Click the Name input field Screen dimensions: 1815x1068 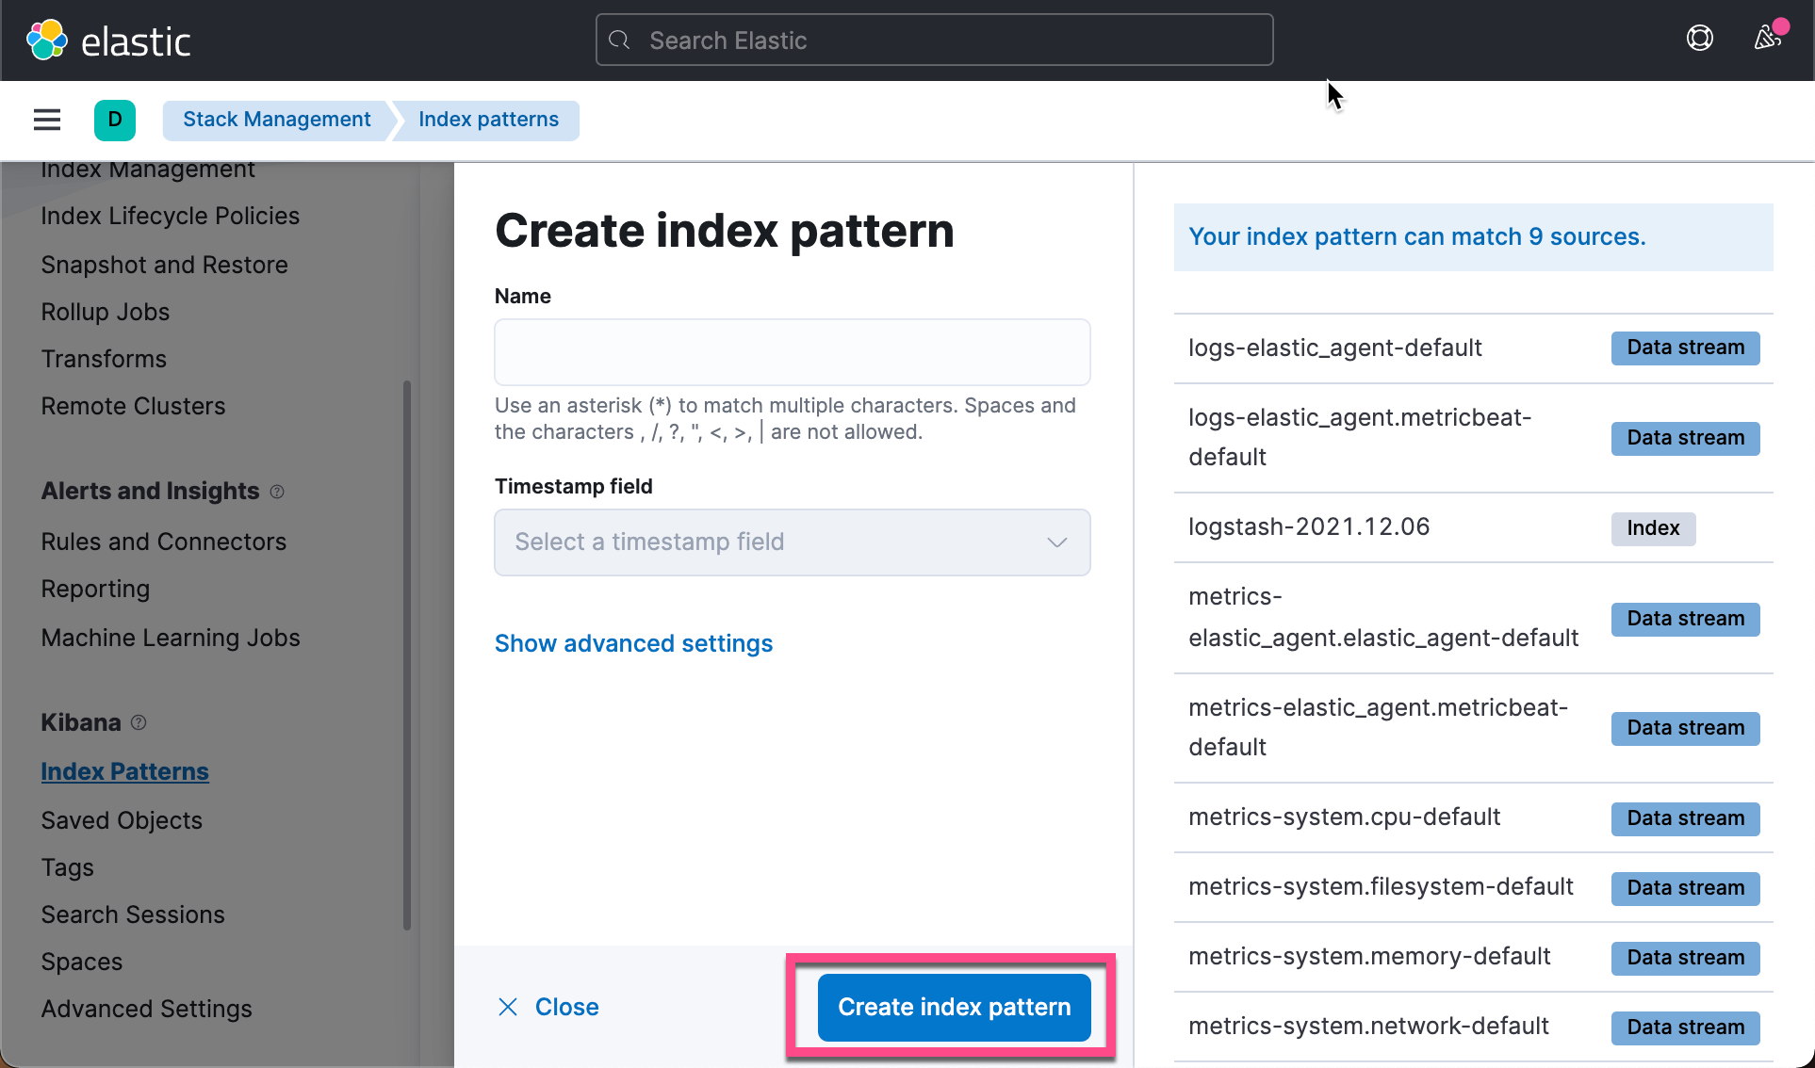tap(792, 351)
